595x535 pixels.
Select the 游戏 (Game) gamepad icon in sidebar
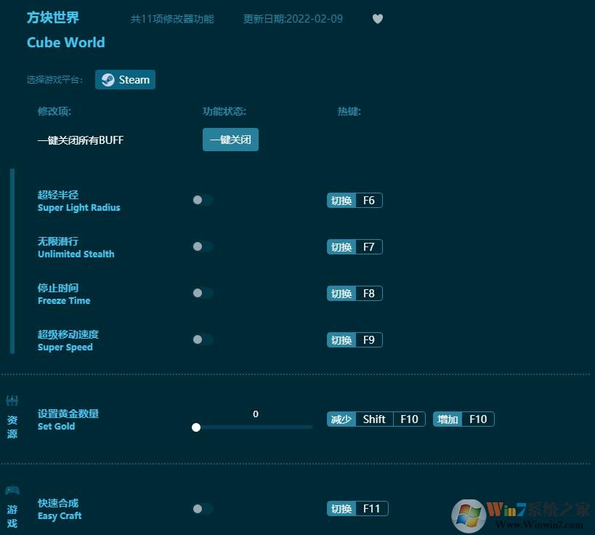tap(11, 490)
